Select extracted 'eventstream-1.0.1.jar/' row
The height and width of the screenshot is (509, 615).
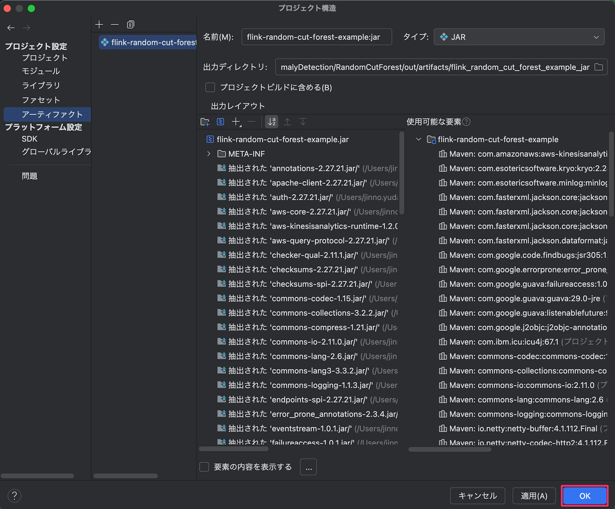click(x=307, y=428)
